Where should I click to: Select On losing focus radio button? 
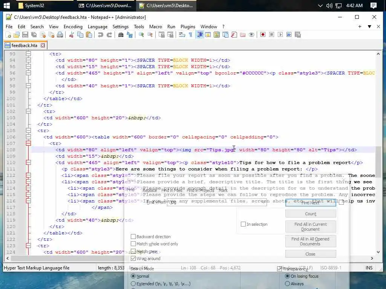287,276
